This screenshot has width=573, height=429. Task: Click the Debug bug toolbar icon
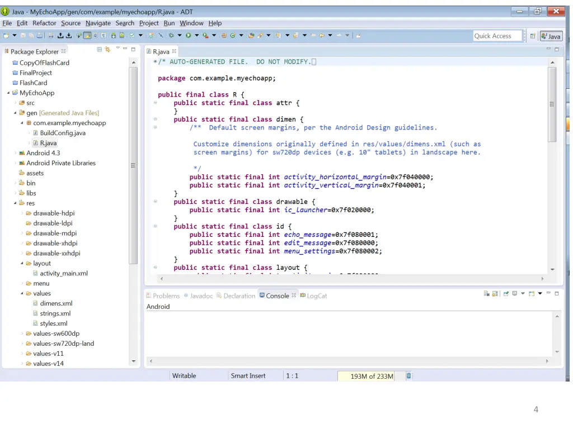point(171,35)
